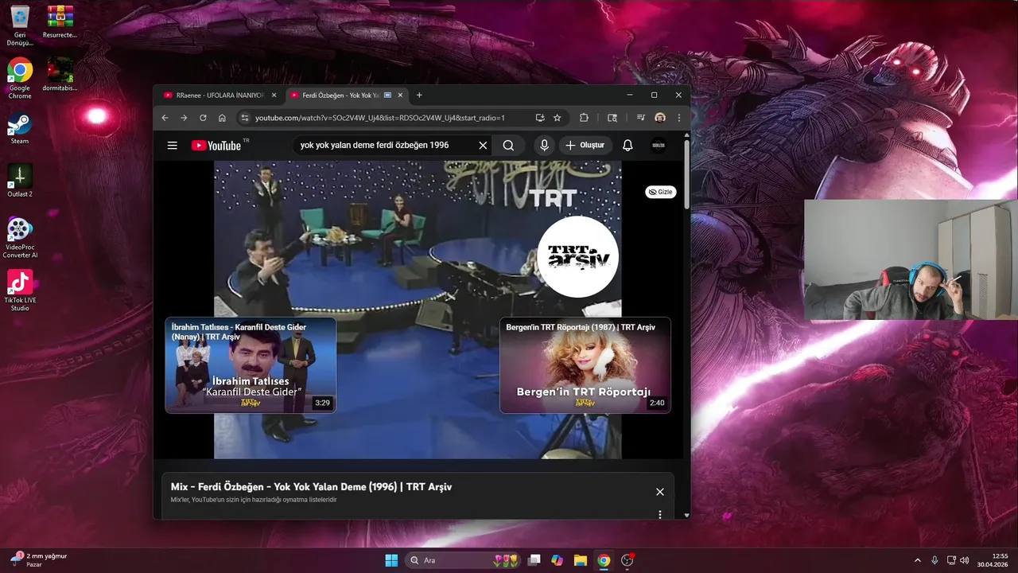
Task: Clear the YouTube search box text
Action: (x=483, y=146)
